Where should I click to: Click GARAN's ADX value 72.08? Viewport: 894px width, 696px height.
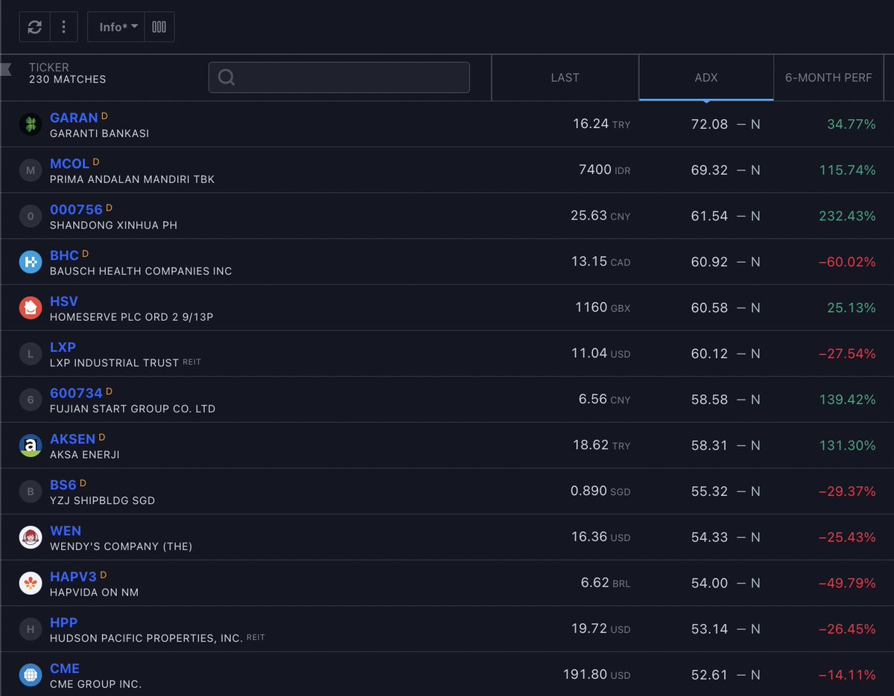click(709, 124)
